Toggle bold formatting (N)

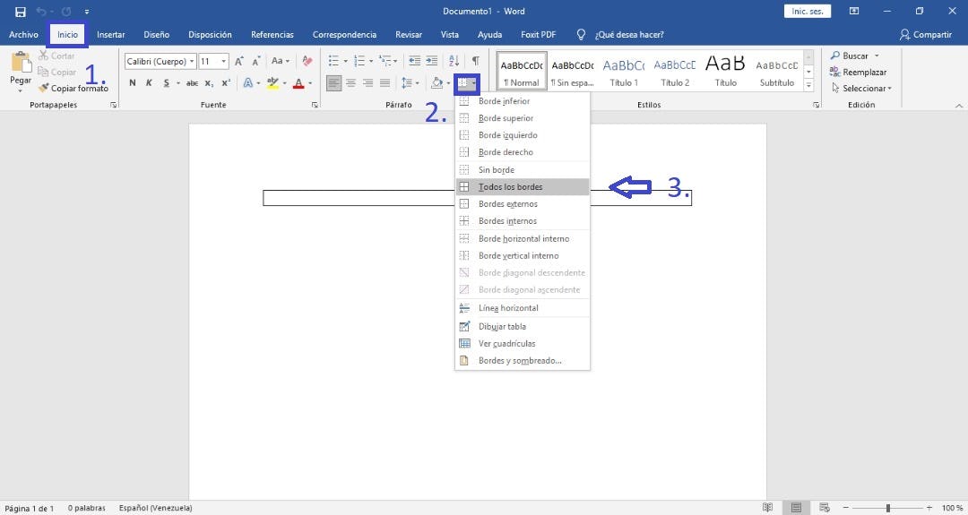point(133,83)
